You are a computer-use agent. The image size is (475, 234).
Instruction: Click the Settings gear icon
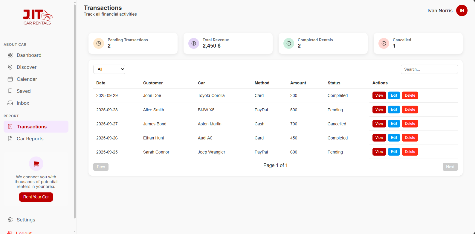(x=10, y=220)
